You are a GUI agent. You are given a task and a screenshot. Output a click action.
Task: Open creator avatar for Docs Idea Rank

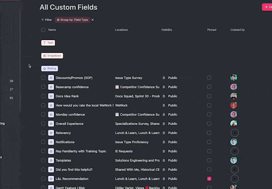234,96
